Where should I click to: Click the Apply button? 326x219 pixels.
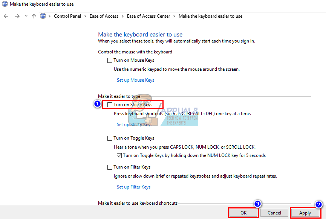[305, 213]
